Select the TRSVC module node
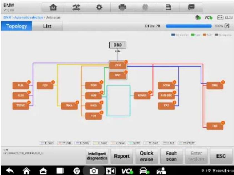The image size is (234, 175). click(x=21, y=106)
